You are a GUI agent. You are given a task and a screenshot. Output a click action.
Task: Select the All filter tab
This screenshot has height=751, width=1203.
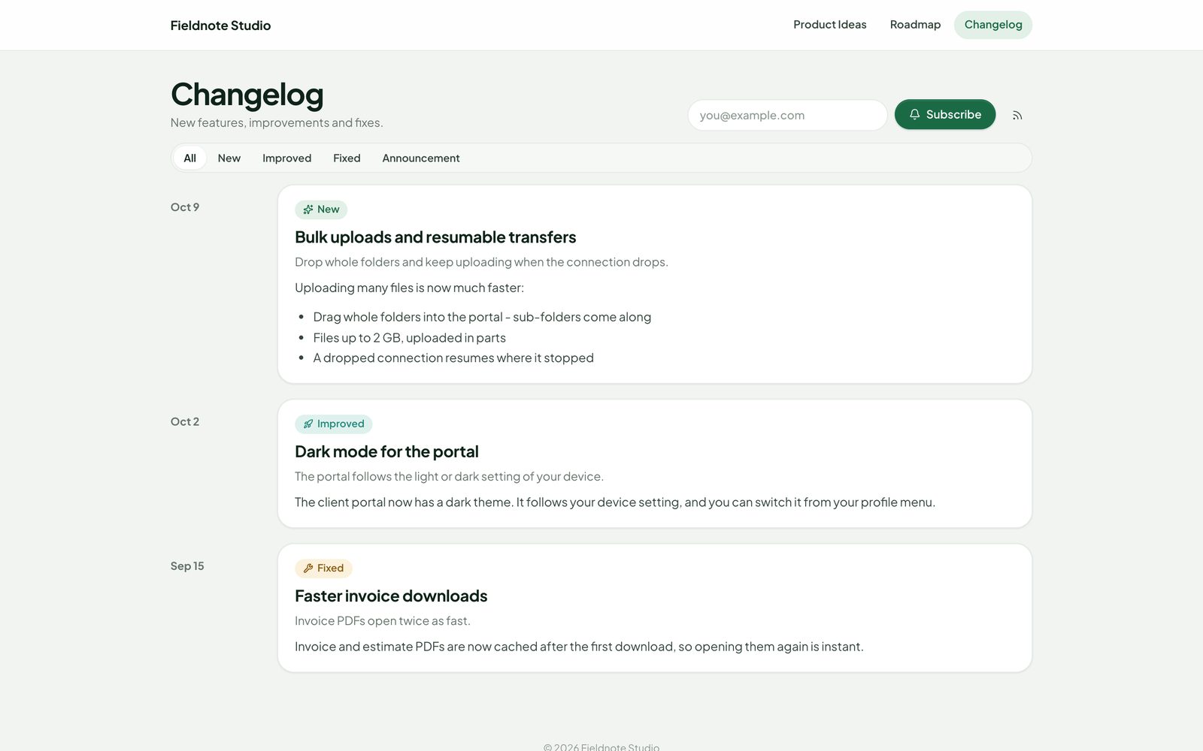189,158
